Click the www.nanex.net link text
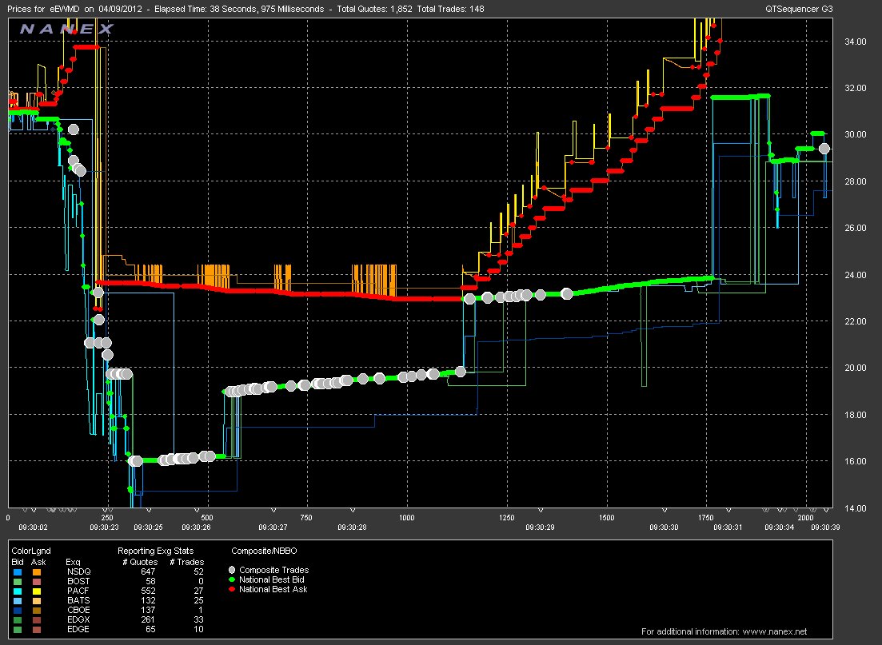 point(775,631)
